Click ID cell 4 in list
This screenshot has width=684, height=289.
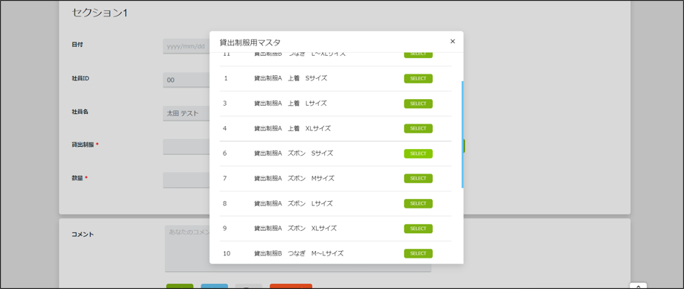pos(225,129)
